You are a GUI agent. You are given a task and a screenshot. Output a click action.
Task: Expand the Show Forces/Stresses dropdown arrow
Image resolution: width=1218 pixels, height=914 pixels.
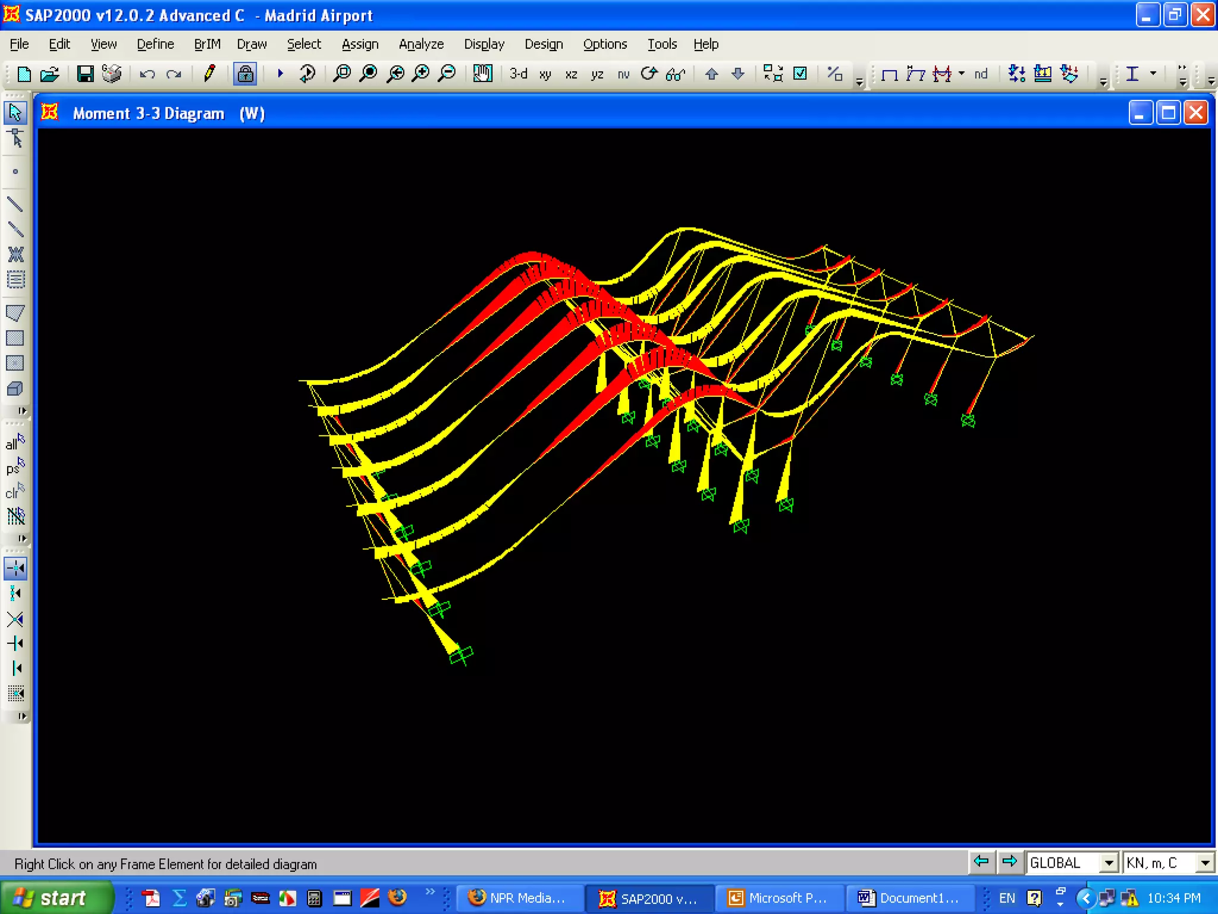tap(961, 74)
